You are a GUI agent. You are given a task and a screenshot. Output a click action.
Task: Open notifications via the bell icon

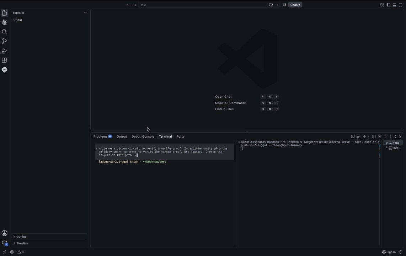(x=401, y=252)
